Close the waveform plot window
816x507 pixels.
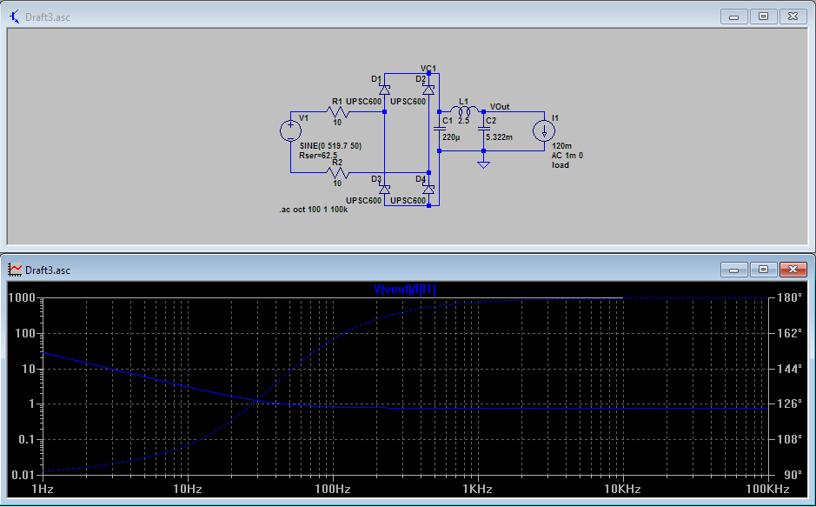793,270
